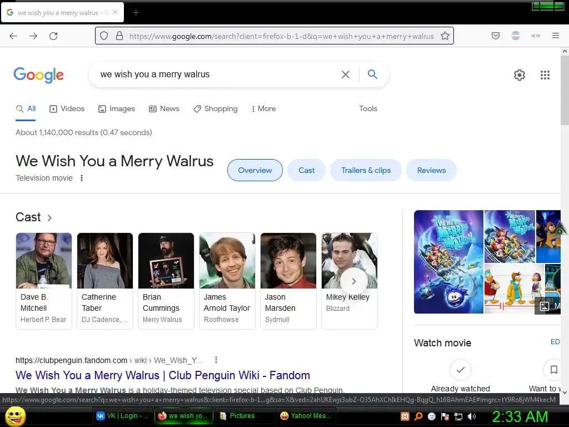View site security via padlock icon
The height and width of the screenshot is (427, 569).
point(119,36)
